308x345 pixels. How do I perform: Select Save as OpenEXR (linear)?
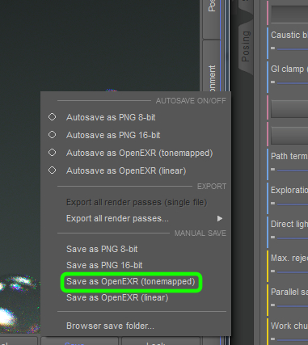coord(117,298)
